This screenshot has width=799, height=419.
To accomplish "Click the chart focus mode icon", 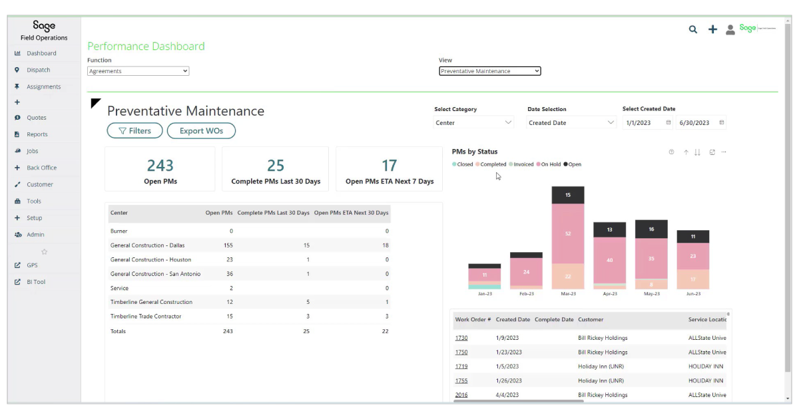I will [x=712, y=152].
